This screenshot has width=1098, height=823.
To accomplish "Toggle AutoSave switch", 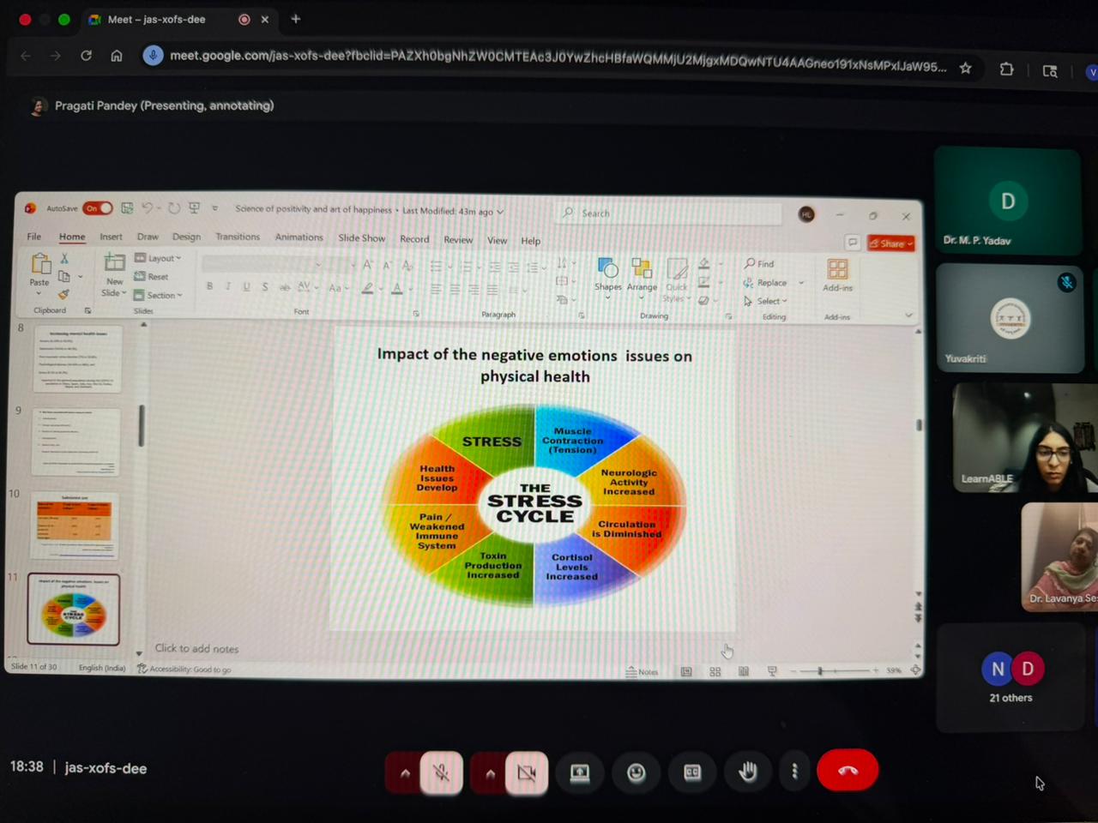I will tap(98, 208).
